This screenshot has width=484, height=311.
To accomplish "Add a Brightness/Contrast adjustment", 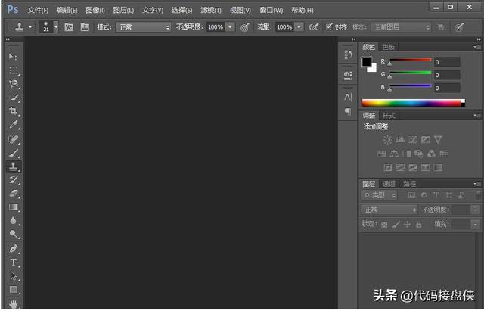I will coord(387,140).
